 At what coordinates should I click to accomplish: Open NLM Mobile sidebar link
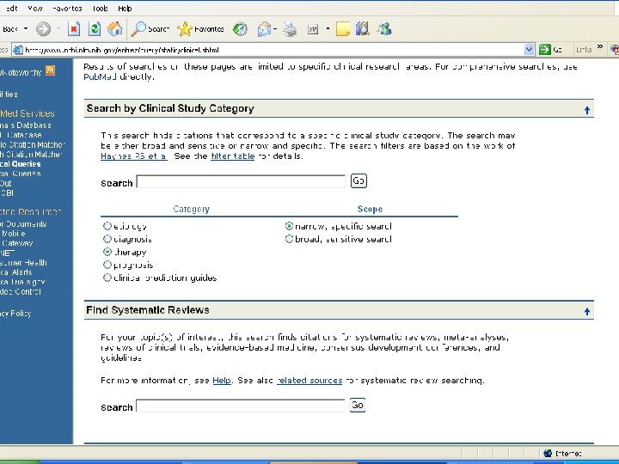(x=14, y=233)
